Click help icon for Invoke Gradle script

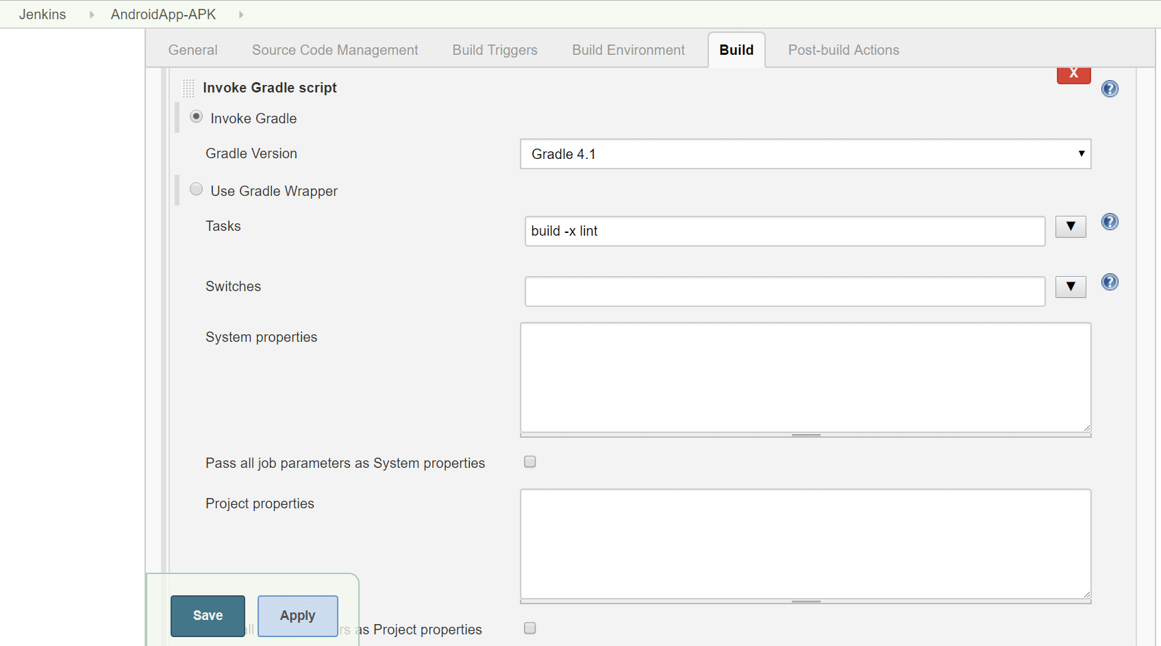(x=1110, y=88)
